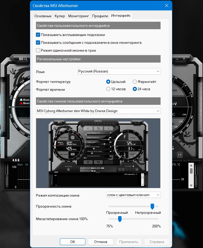Close the Свойства MSI Afterburner dialog
This screenshot has width=203, height=248.
[167, 5]
